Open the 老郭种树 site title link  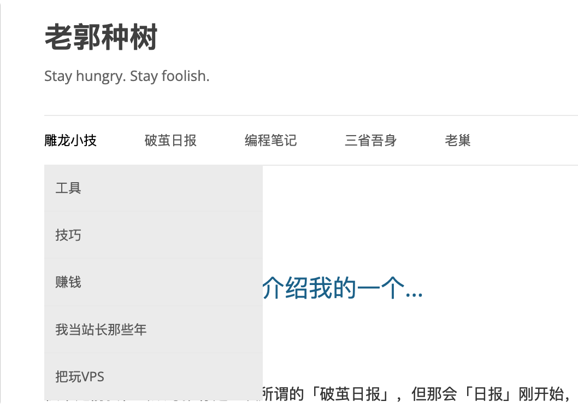(101, 37)
